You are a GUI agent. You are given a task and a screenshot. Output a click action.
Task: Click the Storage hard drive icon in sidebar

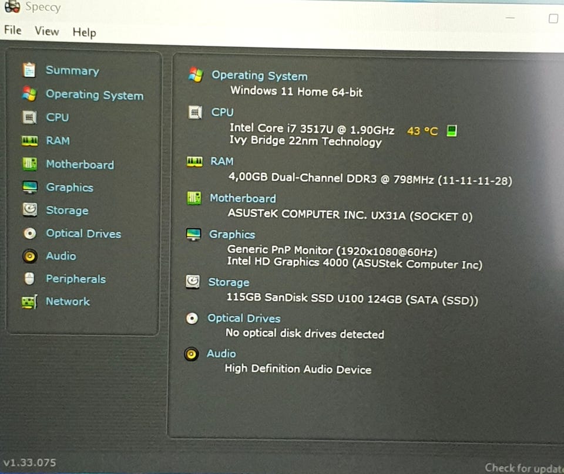(x=30, y=209)
